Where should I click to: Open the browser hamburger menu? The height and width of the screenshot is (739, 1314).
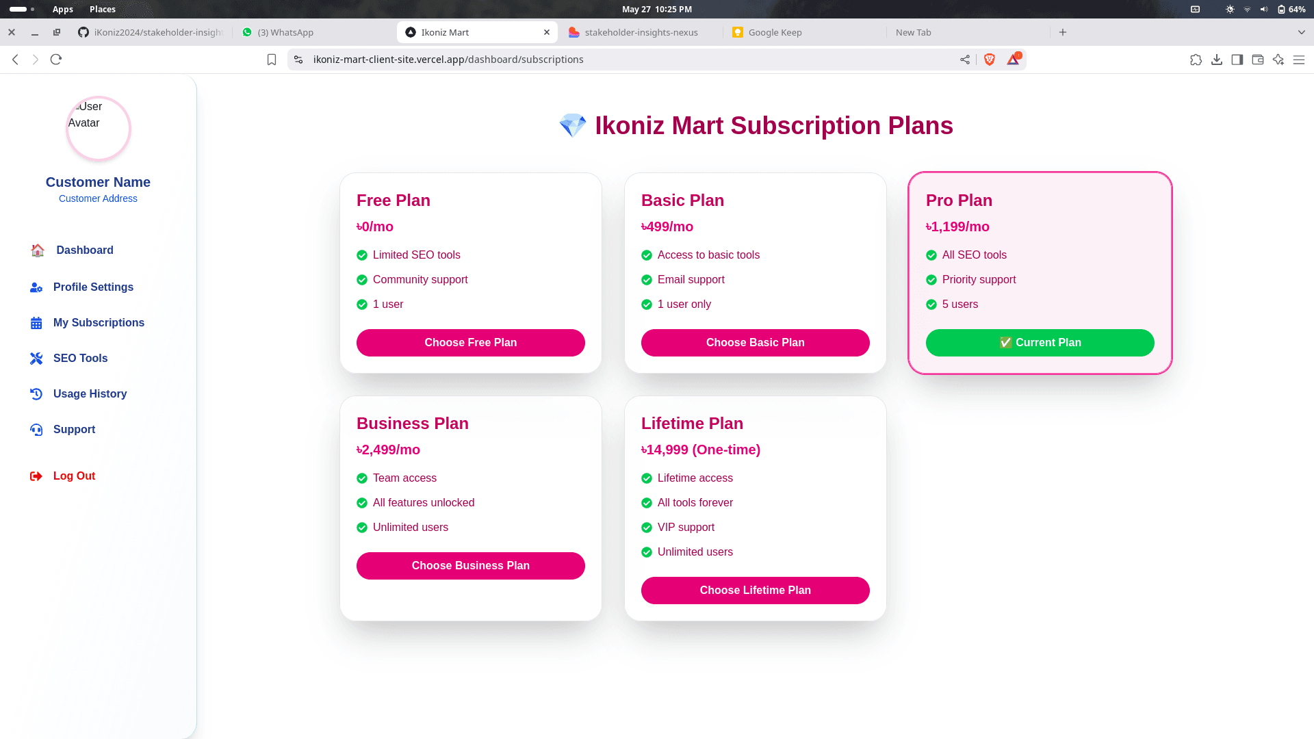(x=1299, y=60)
